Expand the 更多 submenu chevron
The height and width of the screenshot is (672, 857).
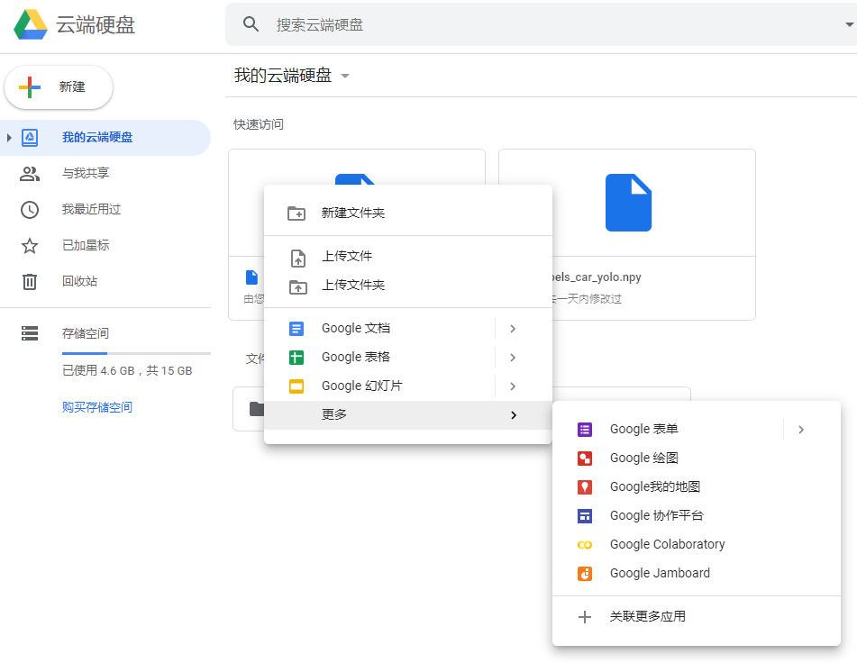click(514, 415)
